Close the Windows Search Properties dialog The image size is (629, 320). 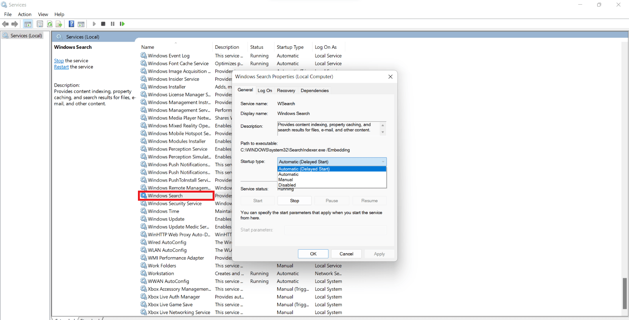[390, 77]
